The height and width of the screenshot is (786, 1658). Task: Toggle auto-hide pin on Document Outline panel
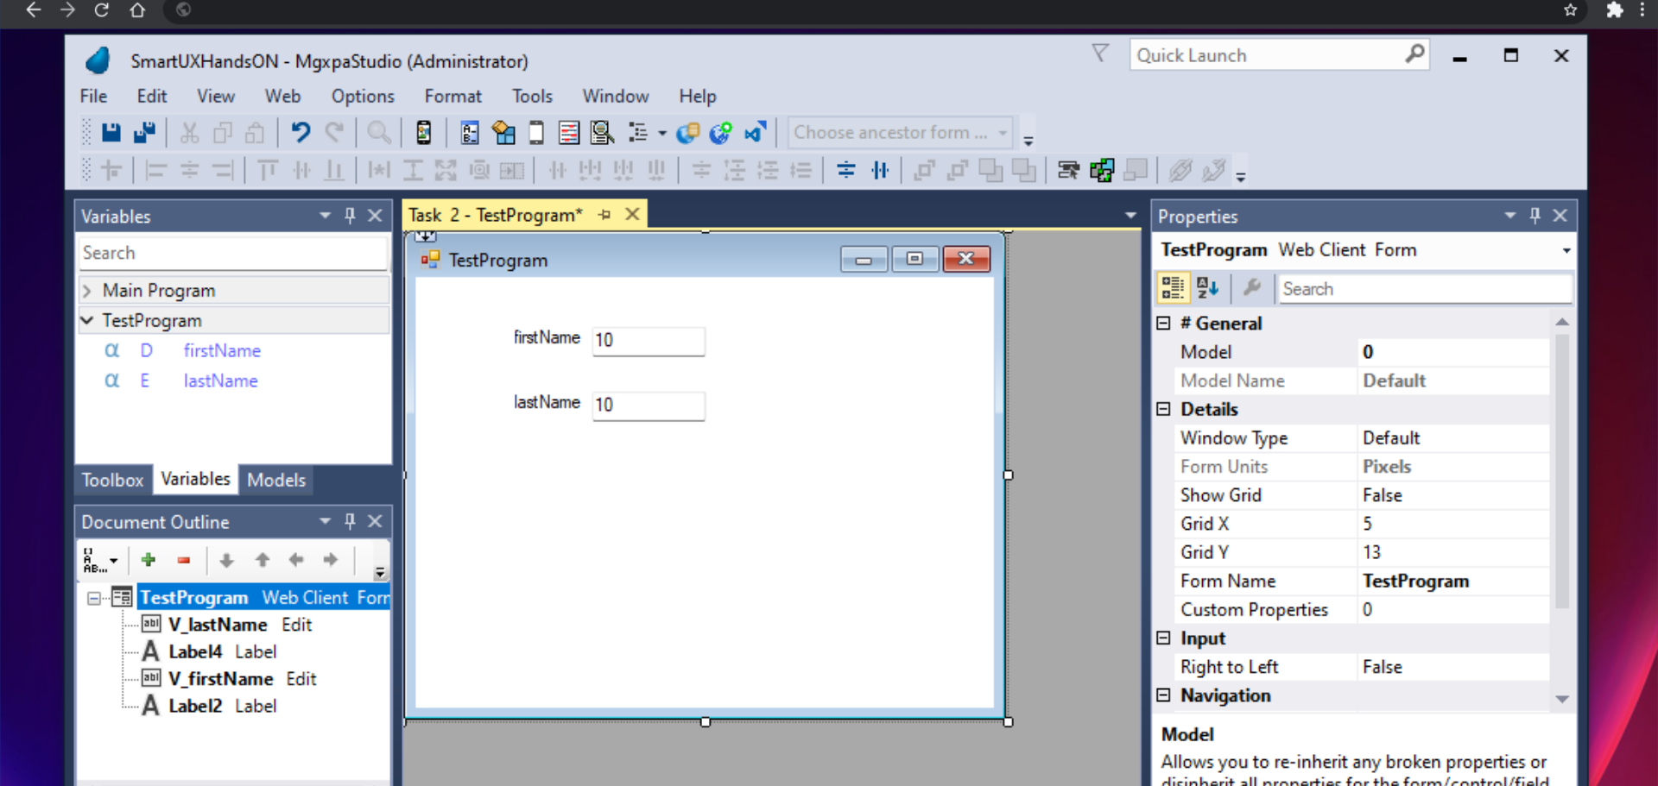tap(350, 521)
